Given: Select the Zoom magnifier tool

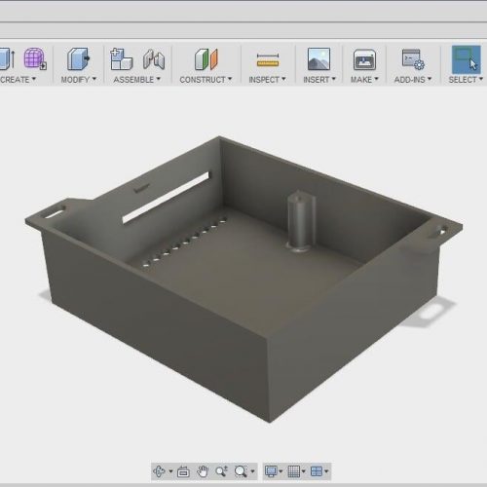Looking at the screenshot, I should [222, 471].
